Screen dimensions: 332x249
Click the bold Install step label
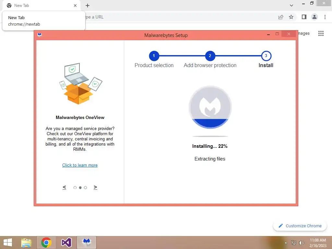pos(266,65)
